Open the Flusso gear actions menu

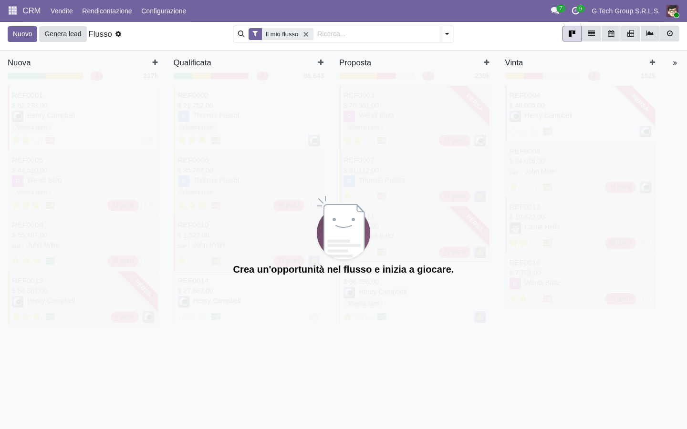tap(118, 34)
